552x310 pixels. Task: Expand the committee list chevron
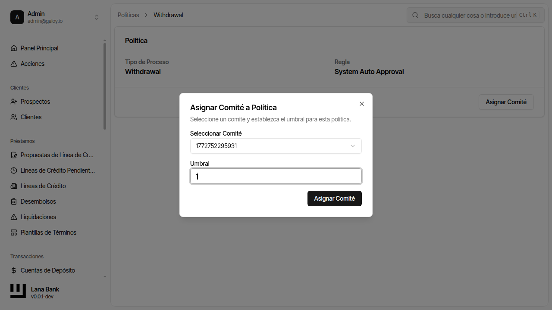coord(353,146)
